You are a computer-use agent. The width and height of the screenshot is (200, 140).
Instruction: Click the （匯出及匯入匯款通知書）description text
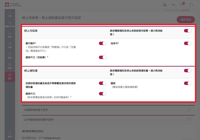pos(125,87)
